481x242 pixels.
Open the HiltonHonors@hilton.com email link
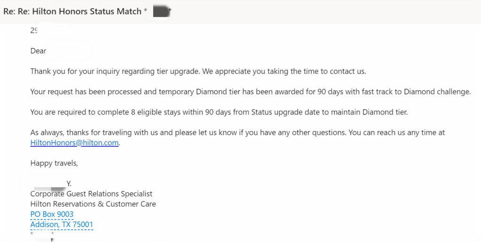pos(74,143)
